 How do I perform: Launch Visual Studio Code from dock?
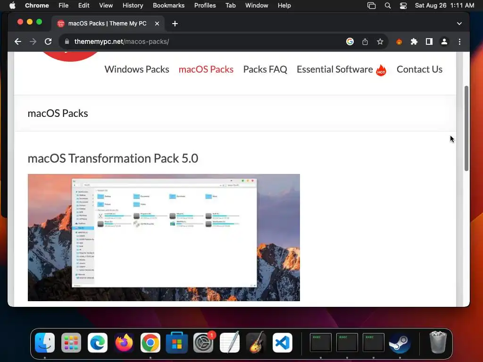pyautogui.click(x=283, y=342)
